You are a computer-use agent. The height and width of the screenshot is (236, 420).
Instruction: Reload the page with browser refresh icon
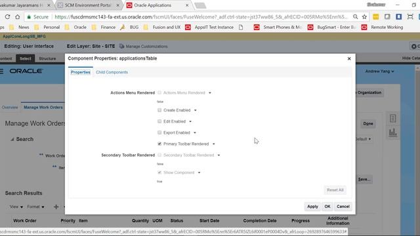(x=7, y=17)
